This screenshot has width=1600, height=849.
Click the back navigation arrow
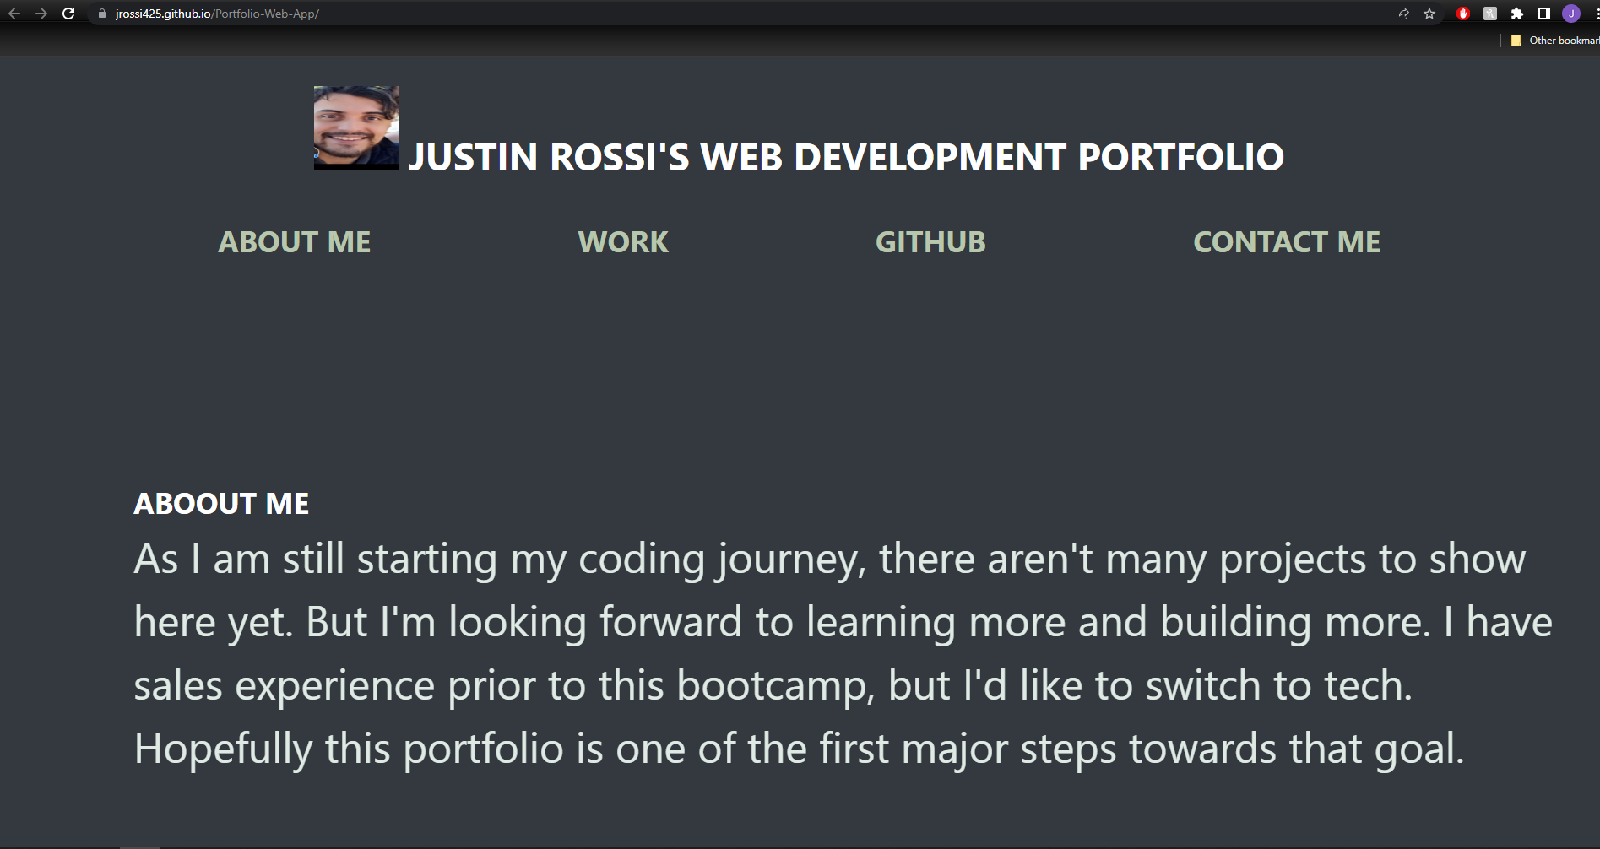pos(14,14)
